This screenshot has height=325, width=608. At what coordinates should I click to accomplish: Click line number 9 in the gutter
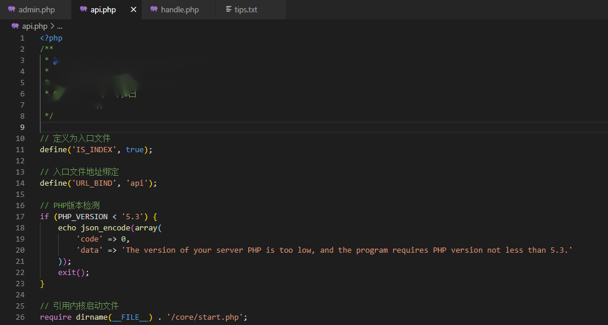[x=22, y=128]
